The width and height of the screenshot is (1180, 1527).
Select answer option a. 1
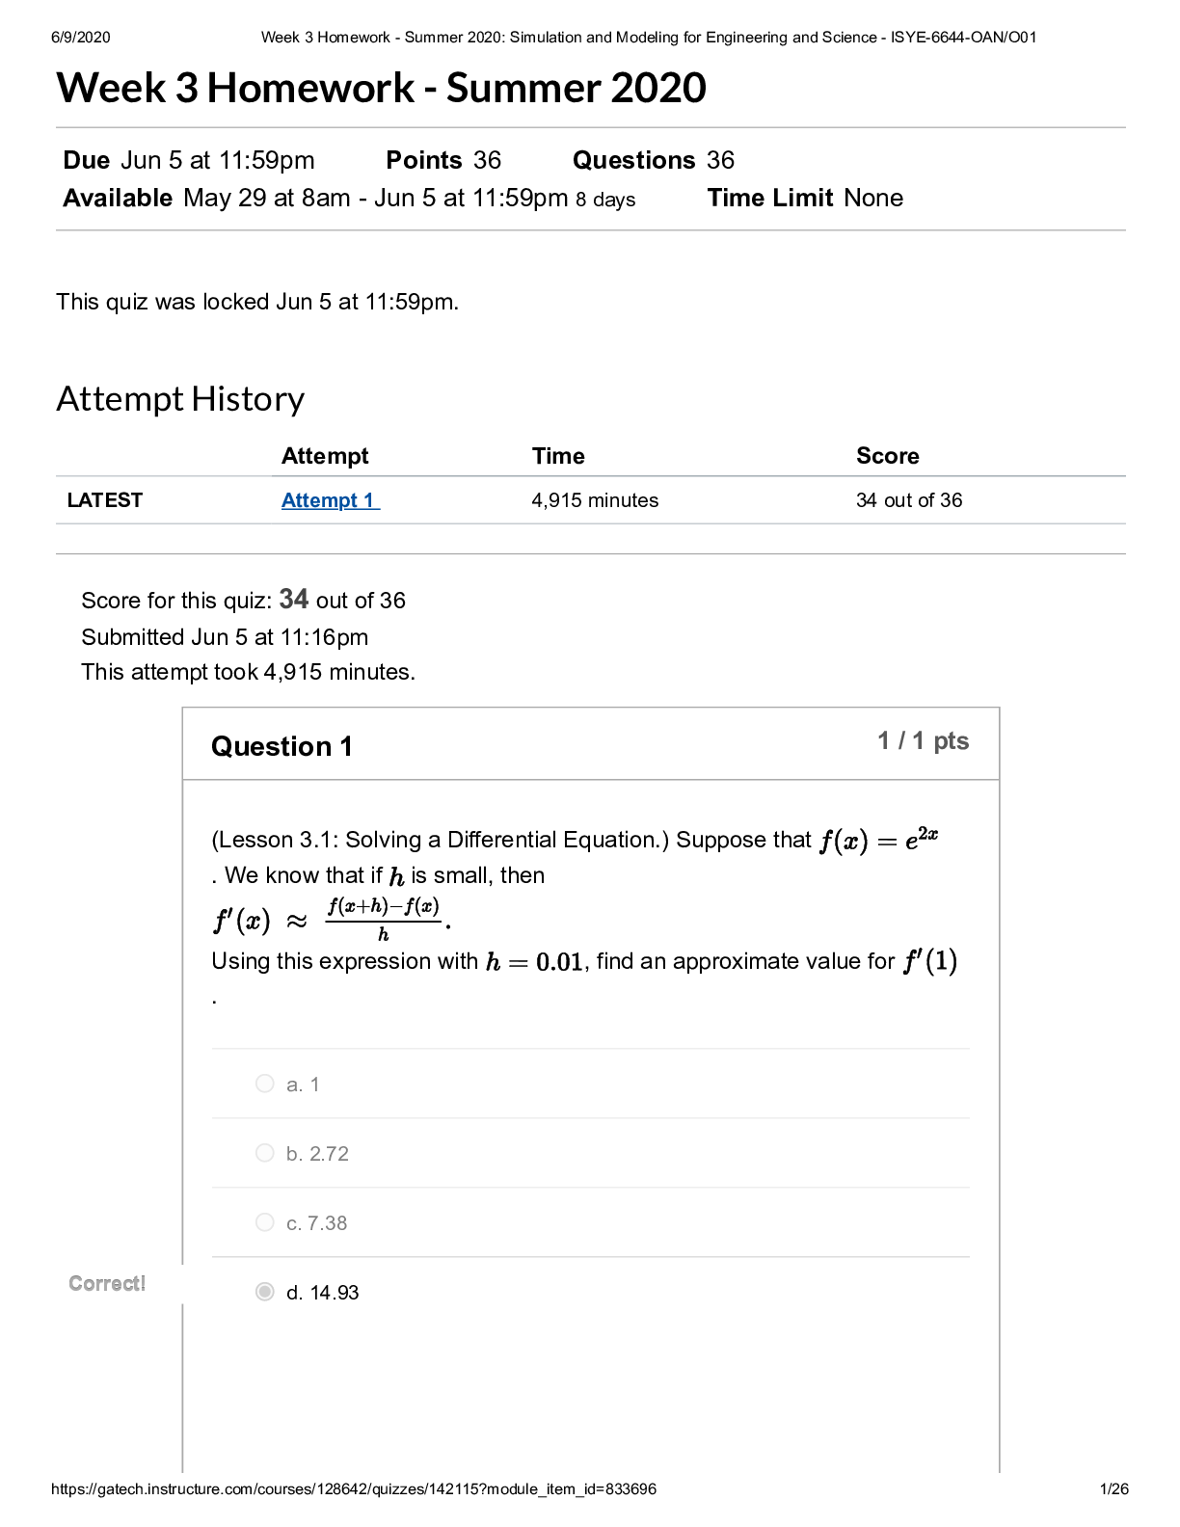pyautogui.click(x=265, y=1084)
